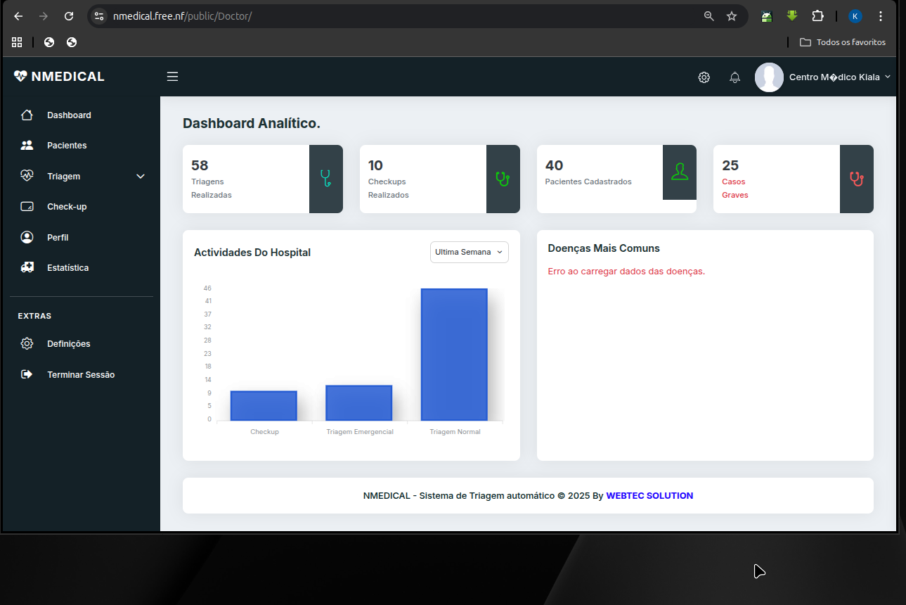906x605 pixels.
Task: Click the stethoscope icon on Triagens Realizadas card
Action: pyautogui.click(x=325, y=179)
